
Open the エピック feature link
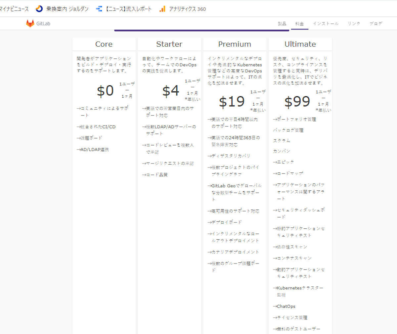pyautogui.click(x=284, y=162)
